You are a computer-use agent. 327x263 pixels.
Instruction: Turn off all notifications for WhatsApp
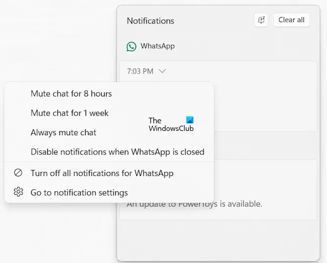109,173
